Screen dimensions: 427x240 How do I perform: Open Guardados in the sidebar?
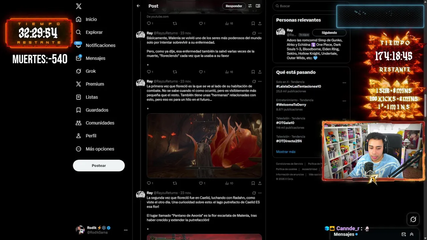(x=92, y=110)
